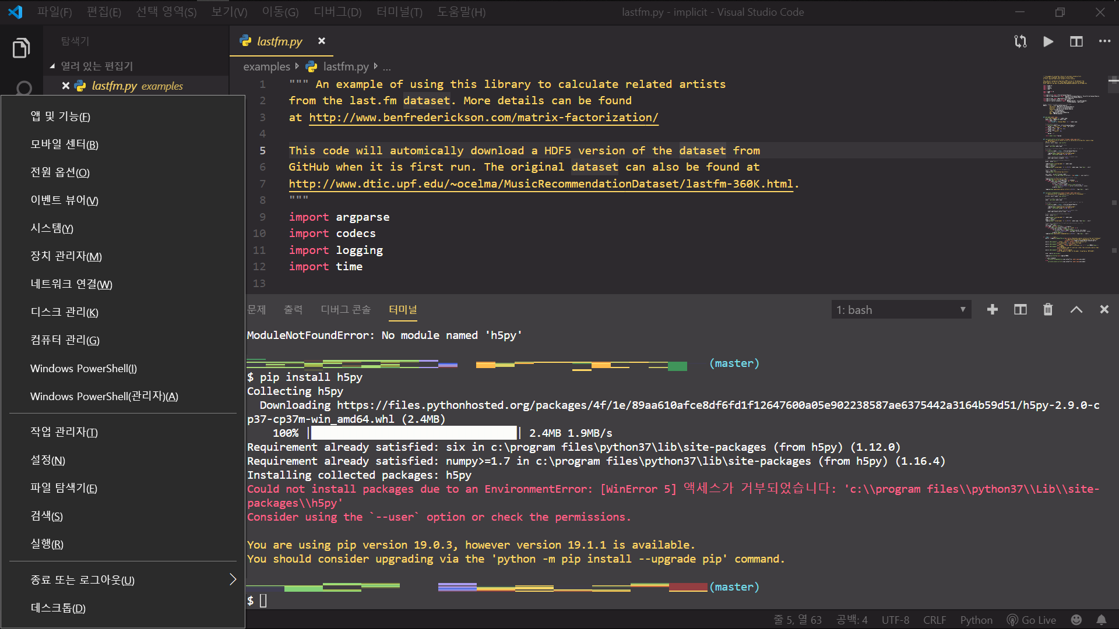Open Go menu 이동(G)
Viewport: 1119px width, 629px height.
[280, 12]
